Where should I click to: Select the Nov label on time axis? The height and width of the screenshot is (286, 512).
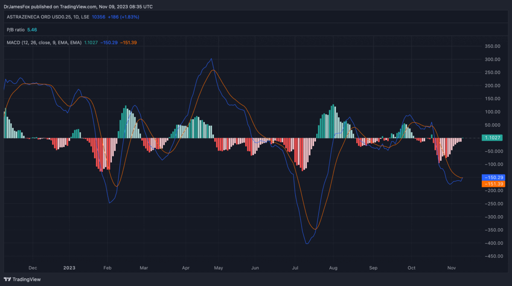point(452,268)
